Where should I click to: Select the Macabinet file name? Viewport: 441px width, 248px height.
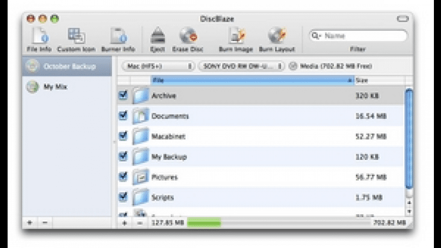[x=168, y=137]
